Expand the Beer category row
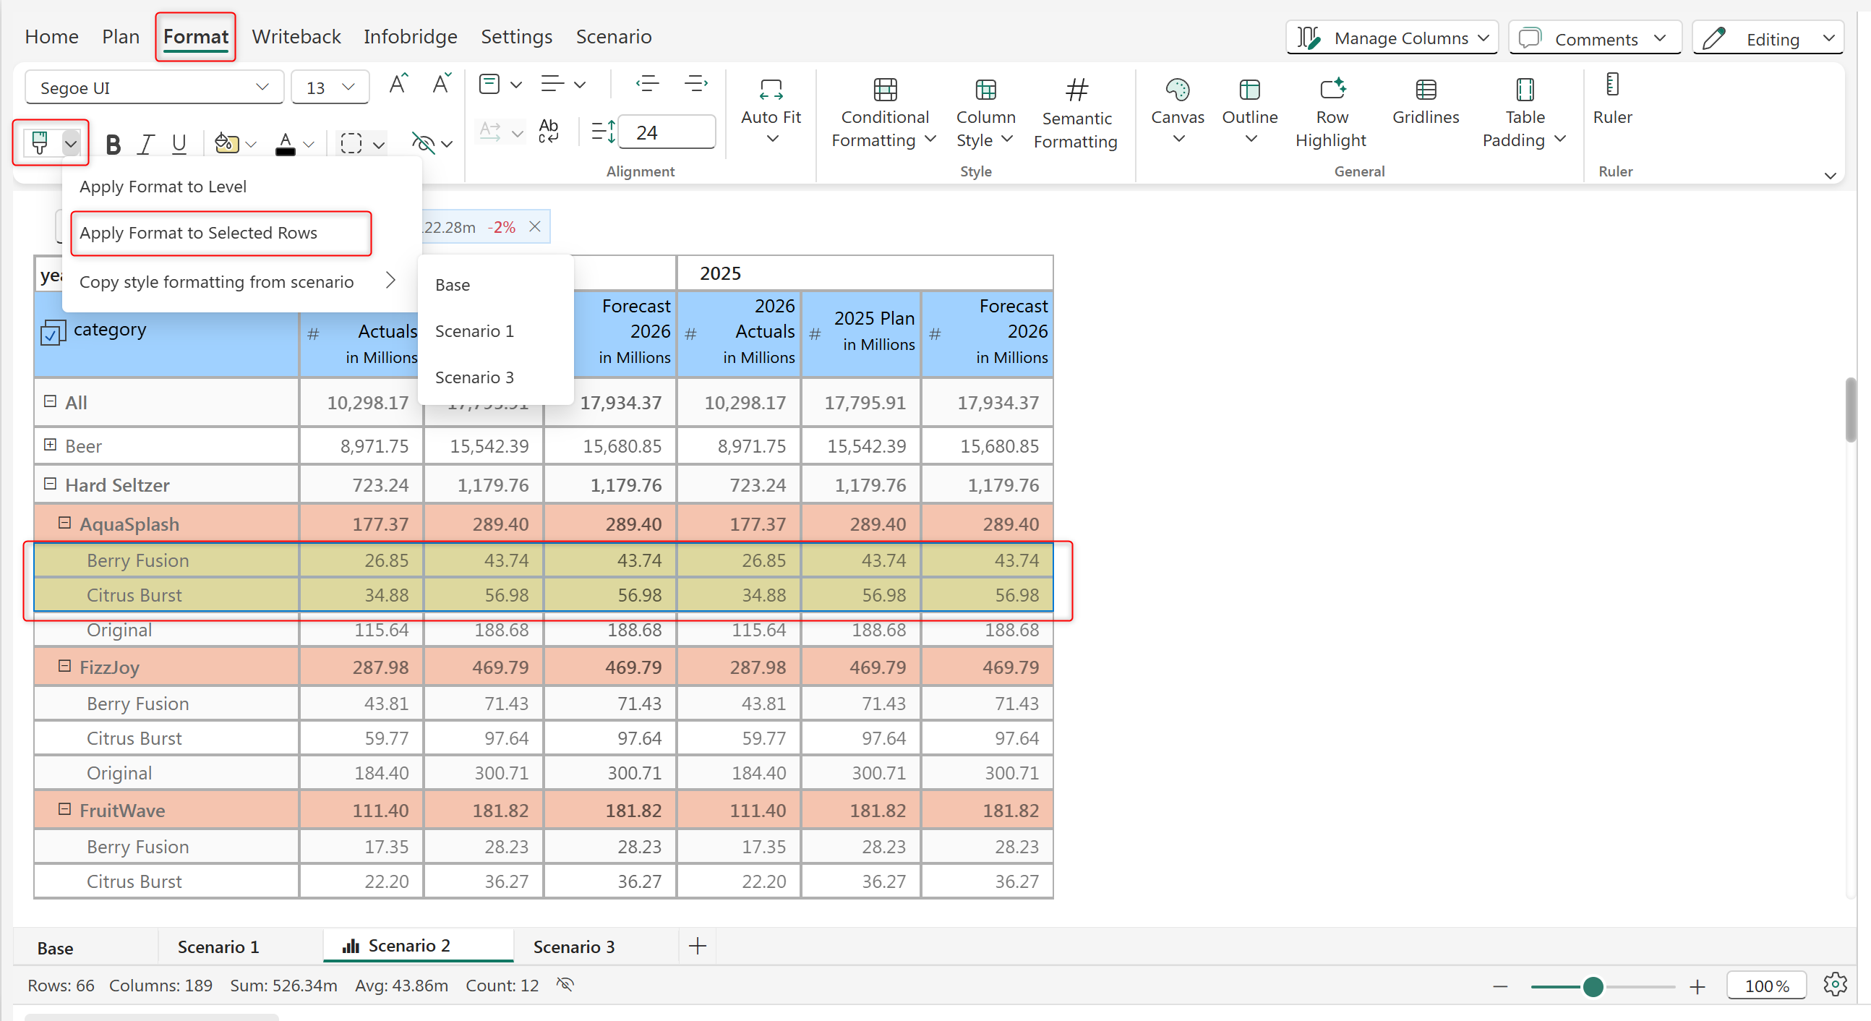The height and width of the screenshot is (1021, 1871). coord(50,445)
